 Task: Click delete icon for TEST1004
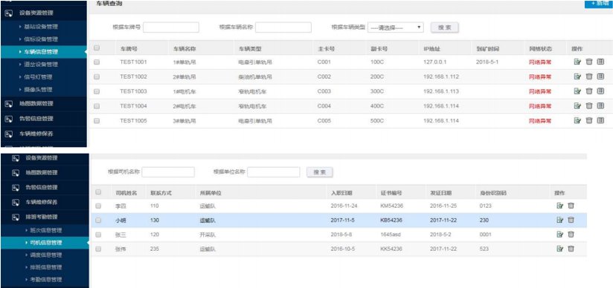pyautogui.click(x=589, y=105)
